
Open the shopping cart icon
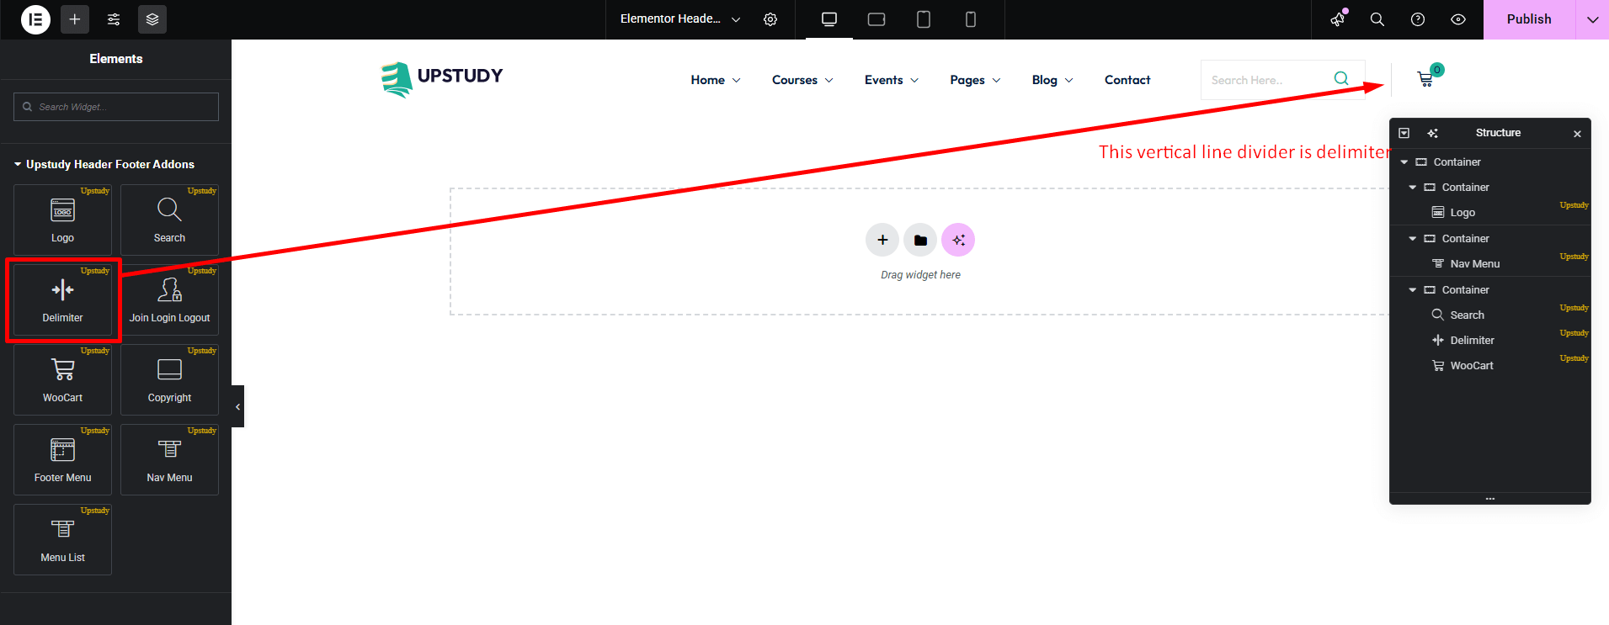pyautogui.click(x=1425, y=79)
